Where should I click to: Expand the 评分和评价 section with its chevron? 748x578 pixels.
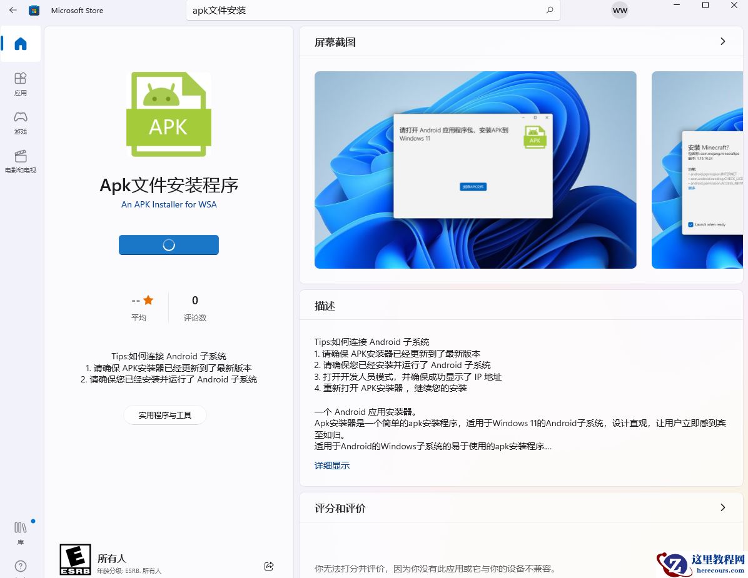coord(722,508)
